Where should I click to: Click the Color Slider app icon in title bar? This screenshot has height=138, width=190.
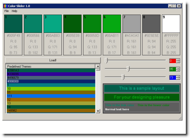6,6
